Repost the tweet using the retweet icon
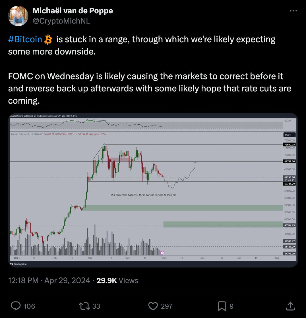The width and height of the screenshot is (306, 318). coord(84,306)
